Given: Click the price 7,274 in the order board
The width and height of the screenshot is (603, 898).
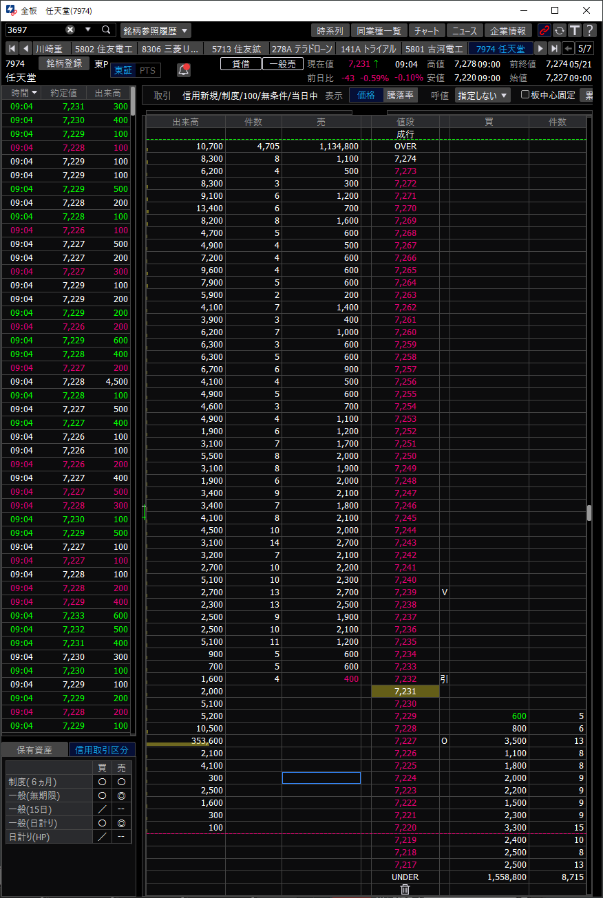Looking at the screenshot, I should (405, 158).
